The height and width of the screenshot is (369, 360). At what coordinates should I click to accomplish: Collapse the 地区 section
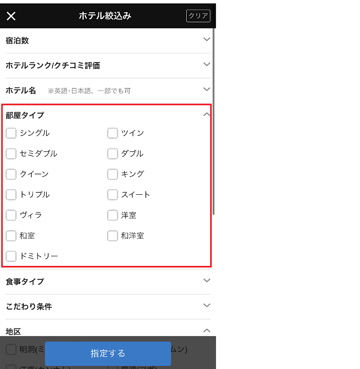click(x=207, y=331)
